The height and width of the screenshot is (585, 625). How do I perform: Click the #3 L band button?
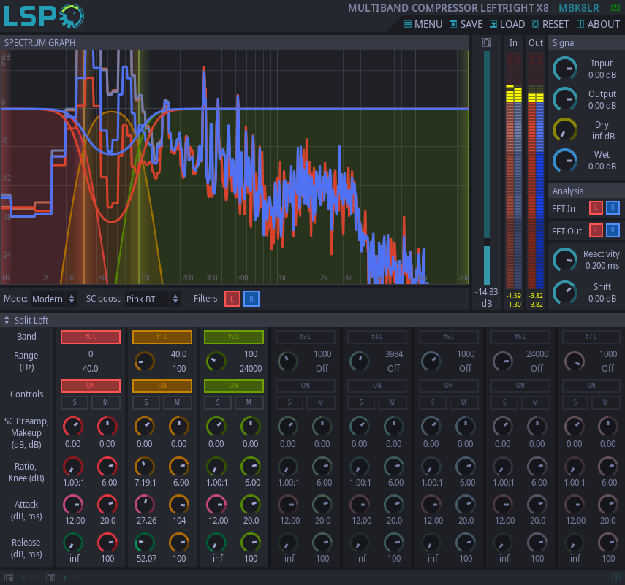(x=306, y=337)
